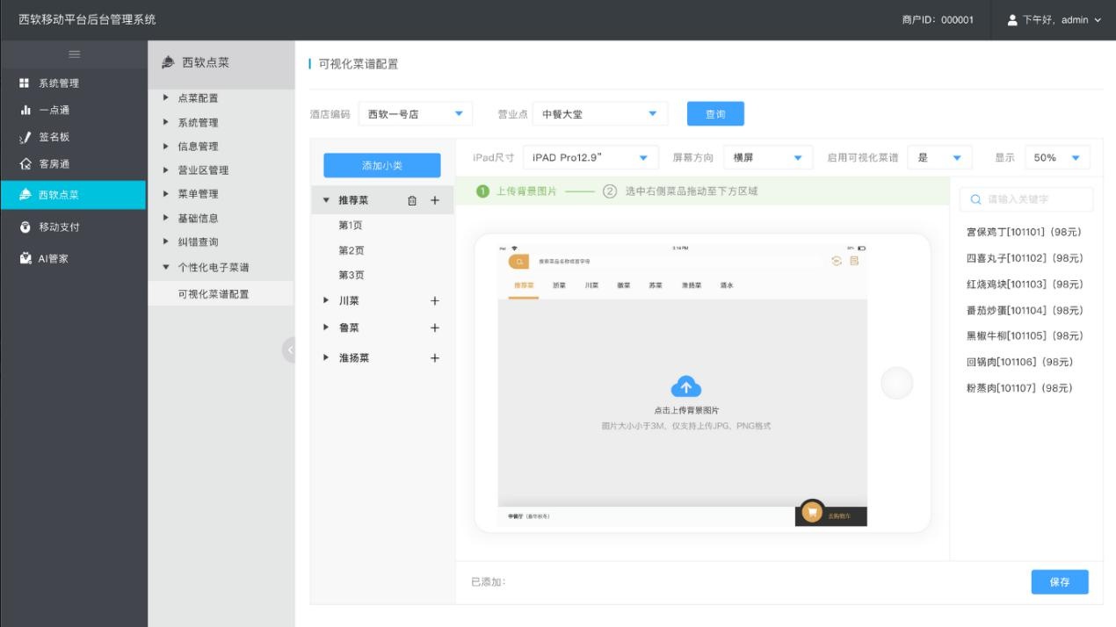Collapse the secondary menu with the arrow handle
The height and width of the screenshot is (627, 1116).
(289, 350)
